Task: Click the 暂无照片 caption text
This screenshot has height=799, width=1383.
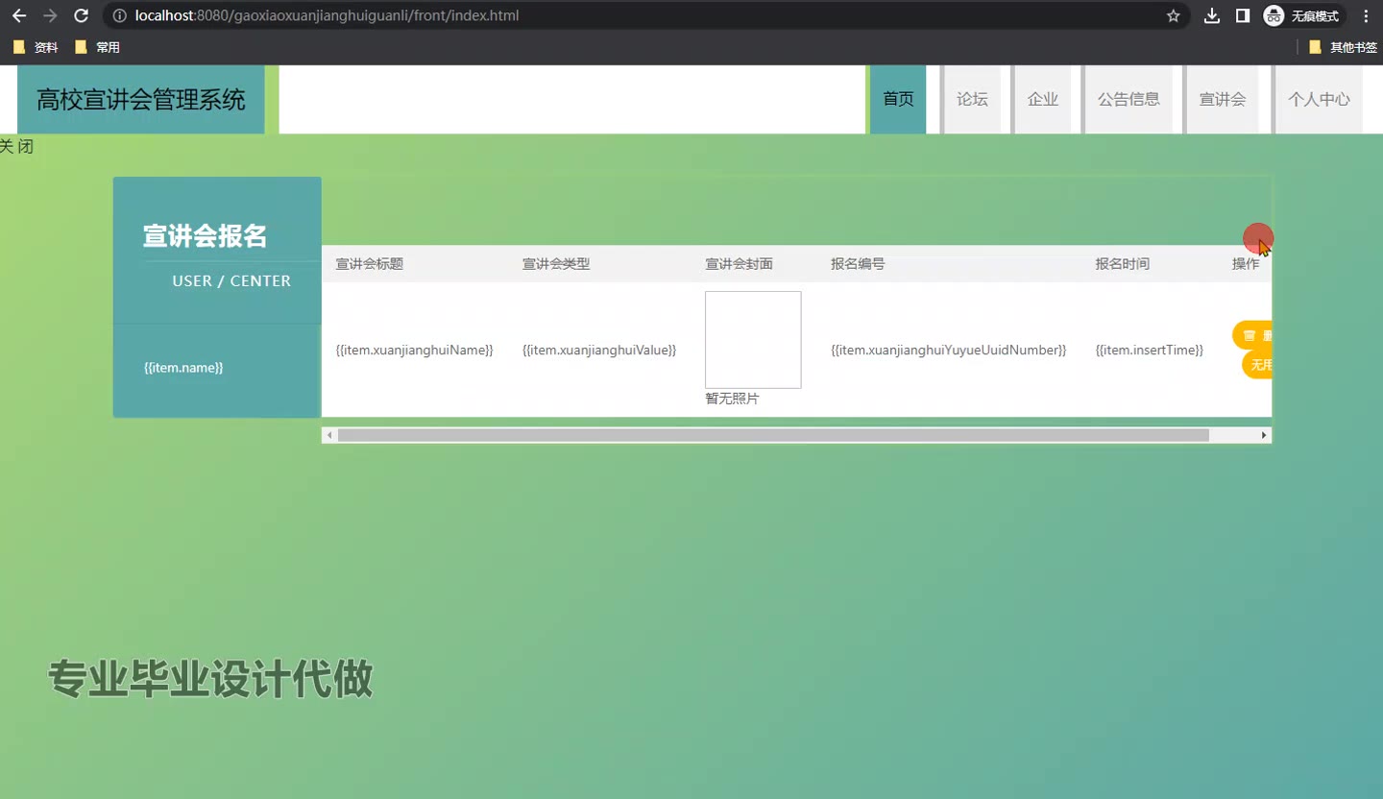Action: 732,399
